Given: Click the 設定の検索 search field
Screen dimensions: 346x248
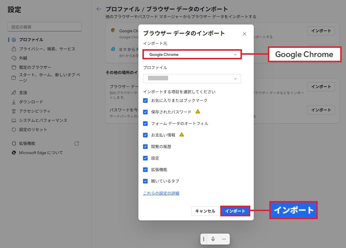Looking at the screenshot, I should (x=44, y=27).
